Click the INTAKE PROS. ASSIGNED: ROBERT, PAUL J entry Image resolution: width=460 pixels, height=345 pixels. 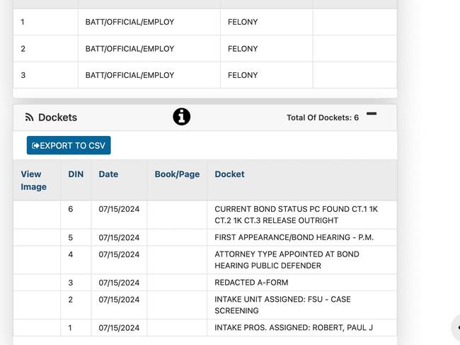[x=294, y=328]
